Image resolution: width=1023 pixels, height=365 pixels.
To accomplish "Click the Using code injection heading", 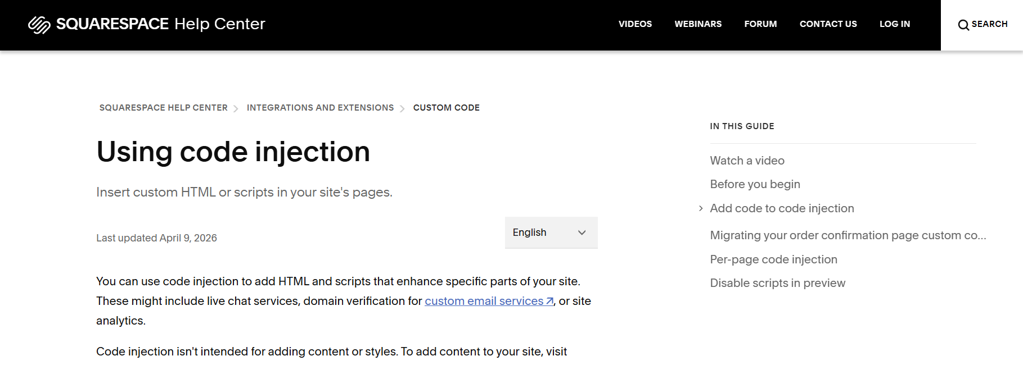I will (x=233, y=152).
